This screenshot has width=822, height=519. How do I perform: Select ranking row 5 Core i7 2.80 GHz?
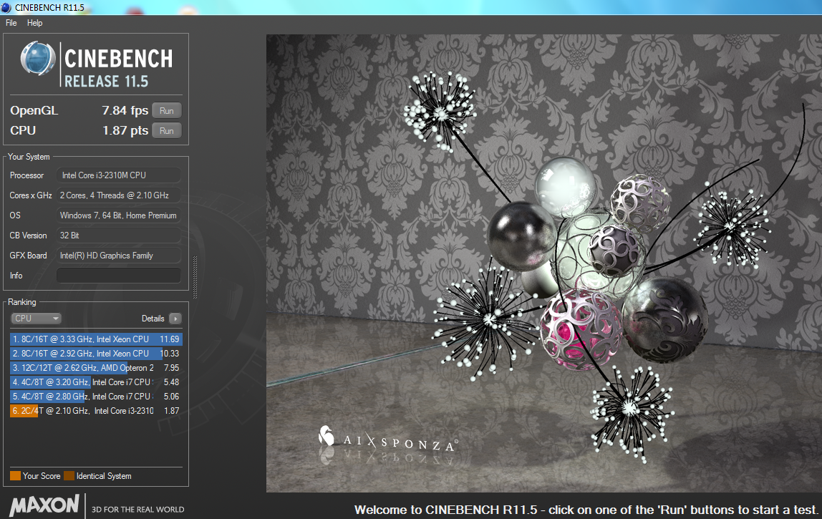click(96, 397)
